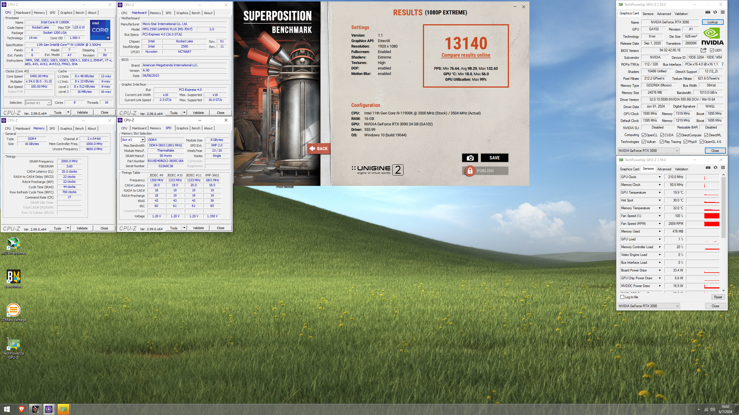The height and width of the screenshot is (415, 739).
Task: Open Memory Clock sensor dropdown
Action: tap(660, 185)
